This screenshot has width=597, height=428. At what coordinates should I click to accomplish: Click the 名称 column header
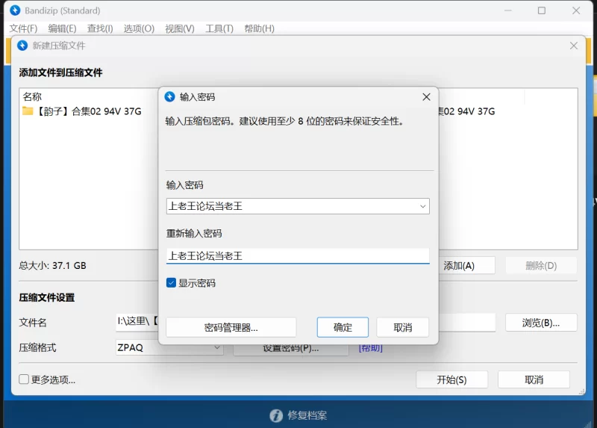click(32, 96)
